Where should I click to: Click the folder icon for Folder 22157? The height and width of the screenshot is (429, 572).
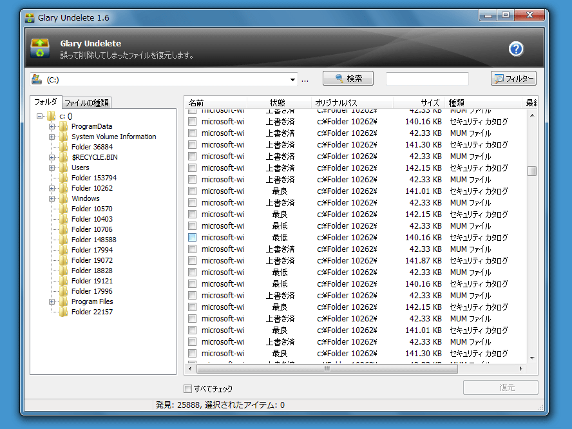64,312
